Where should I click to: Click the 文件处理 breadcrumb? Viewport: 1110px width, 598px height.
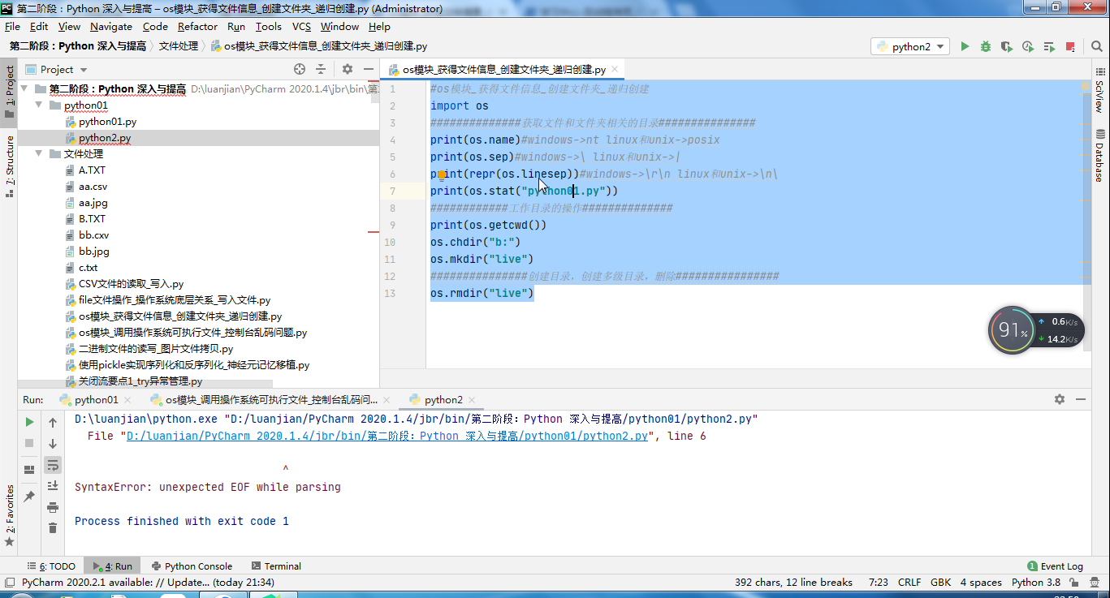[x=178, y=47]
